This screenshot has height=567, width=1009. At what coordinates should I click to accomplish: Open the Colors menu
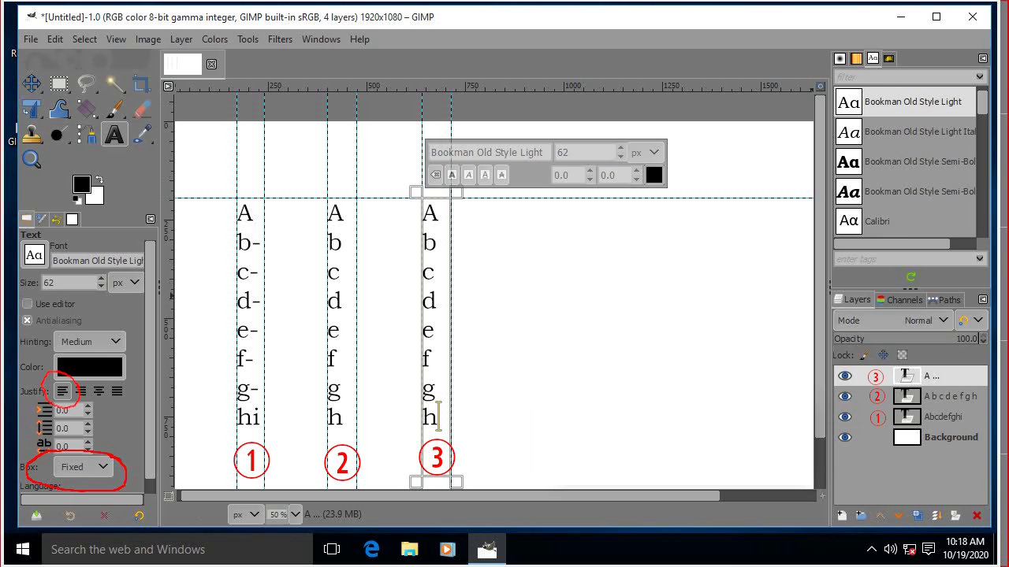214,39
